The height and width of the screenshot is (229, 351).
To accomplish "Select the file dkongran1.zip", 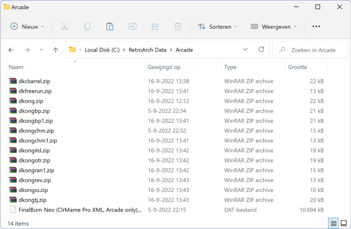I will click(x=37, y=170).
